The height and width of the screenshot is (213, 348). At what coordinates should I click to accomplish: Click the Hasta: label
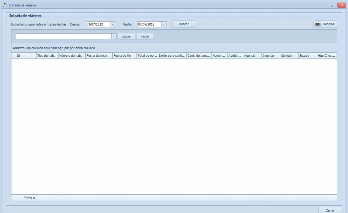(127, 24)
